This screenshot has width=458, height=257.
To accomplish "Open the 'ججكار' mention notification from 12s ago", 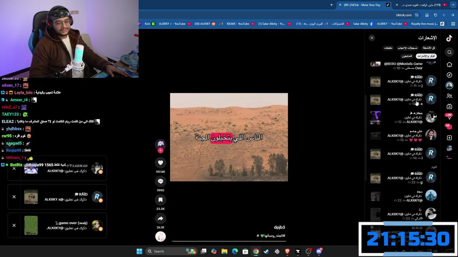I will click(403, 117).
